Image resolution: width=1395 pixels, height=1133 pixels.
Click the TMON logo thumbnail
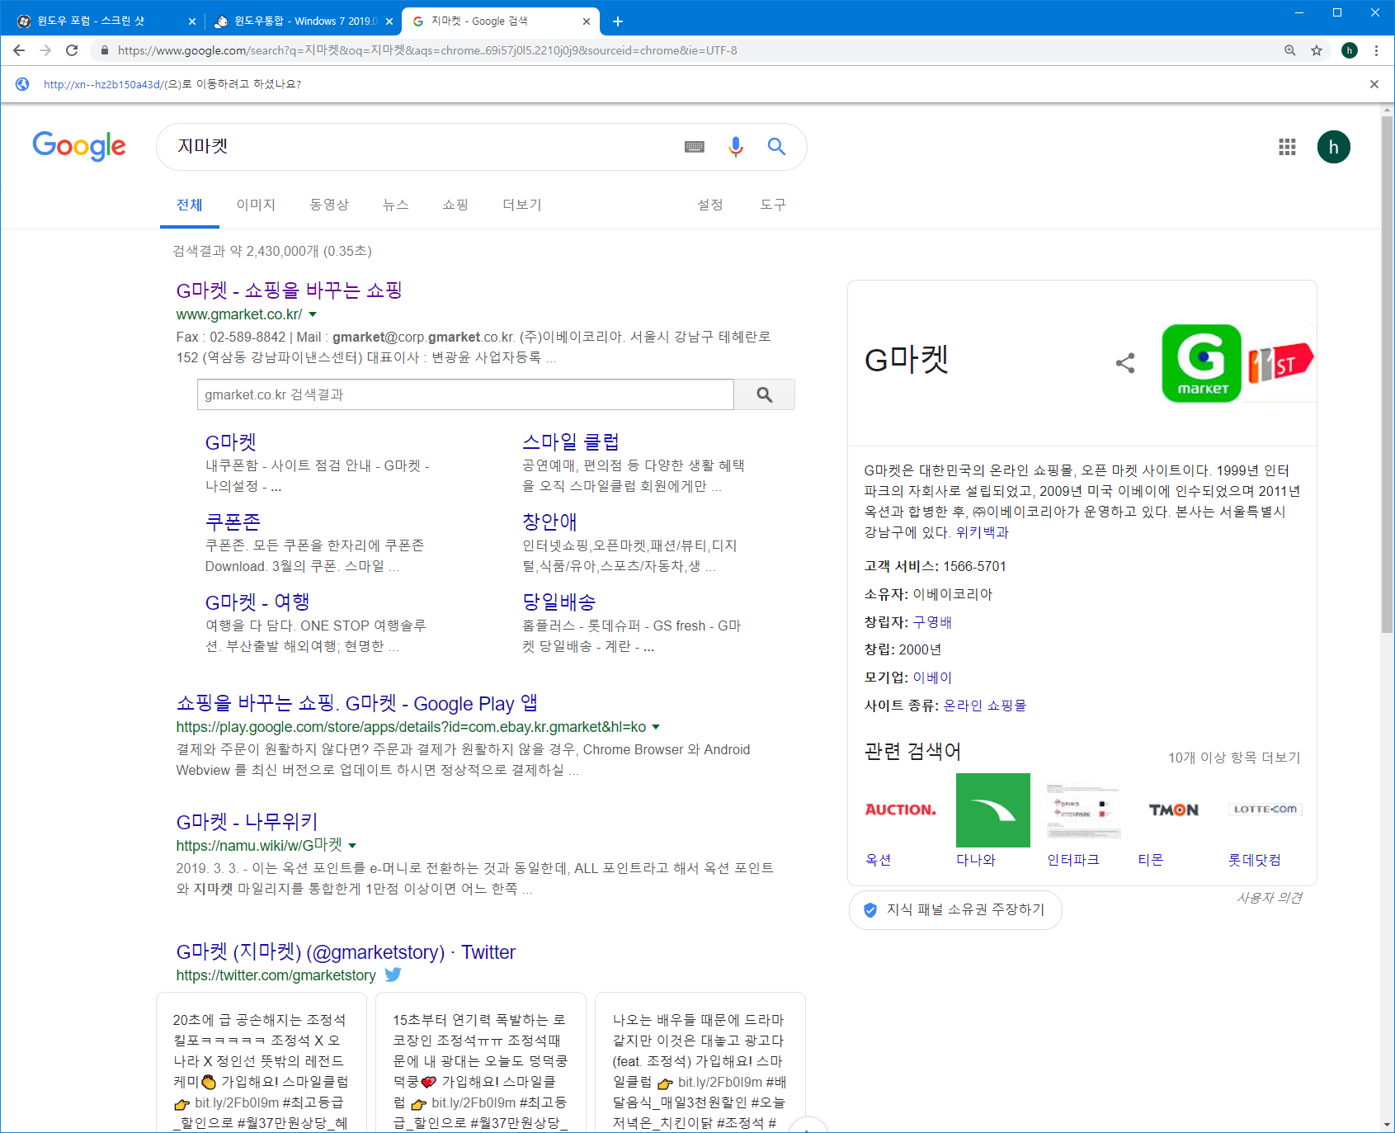[x=1174, y=810]
